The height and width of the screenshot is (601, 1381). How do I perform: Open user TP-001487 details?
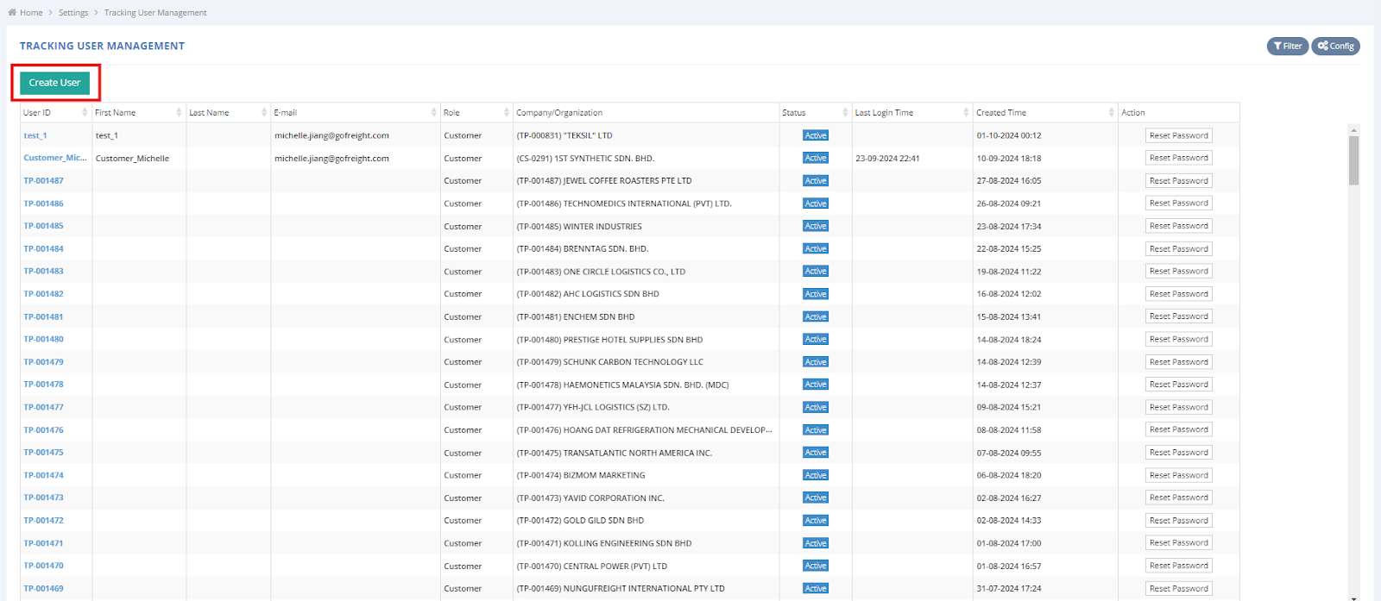(x=43, y=181)
